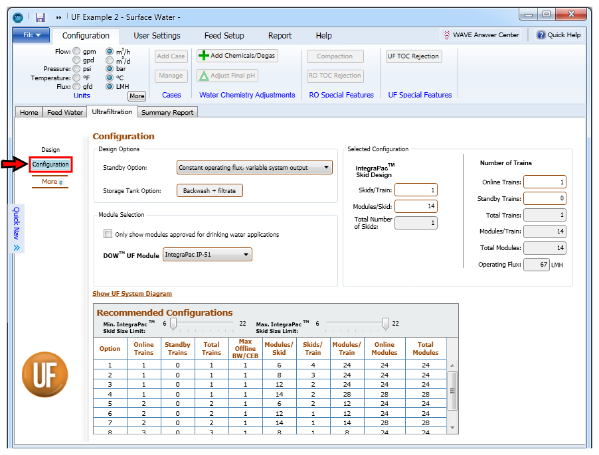Click RO TOC Rejection button
This screenshot has width=599, height=455.
(x=335, y=76)
